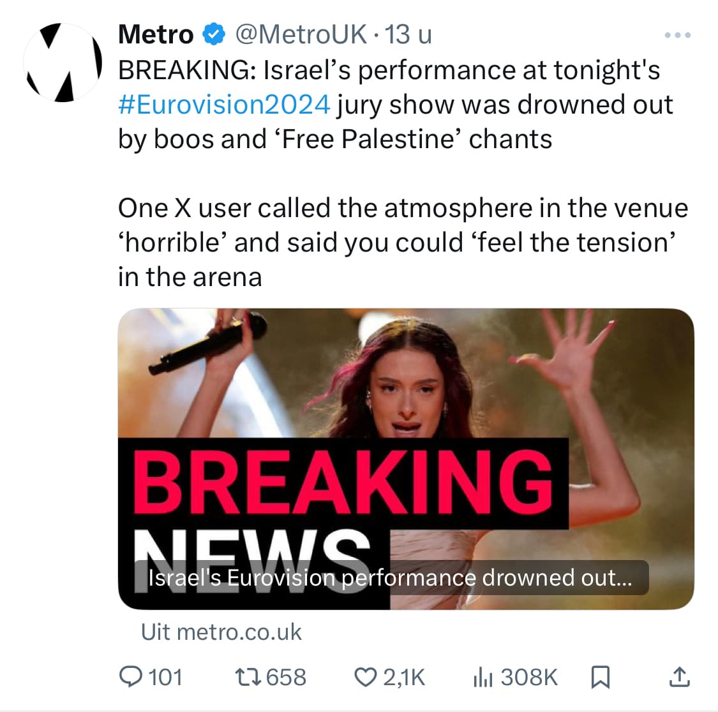
Task: Open the #Eurovision2024 hashtag
Action: [224, 104]
